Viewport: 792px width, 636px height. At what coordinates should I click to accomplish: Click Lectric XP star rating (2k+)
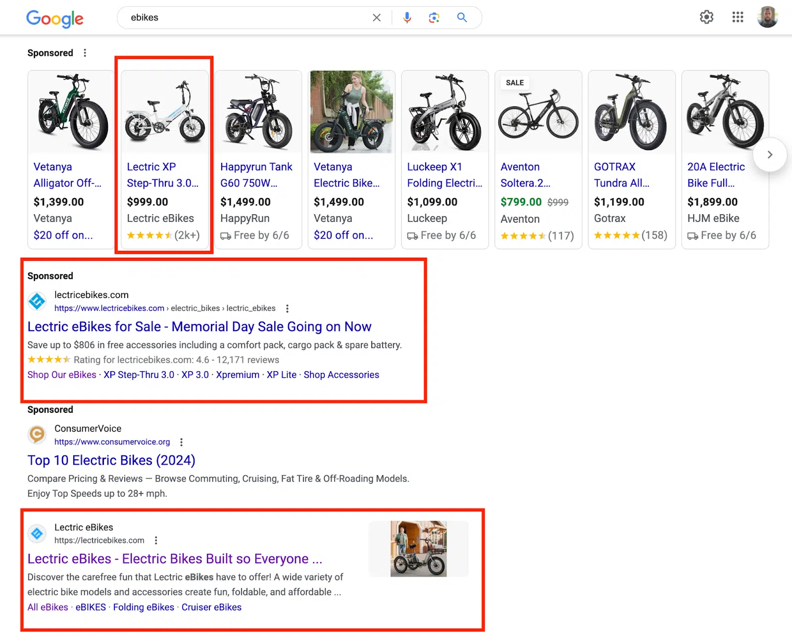coord(163,235)
